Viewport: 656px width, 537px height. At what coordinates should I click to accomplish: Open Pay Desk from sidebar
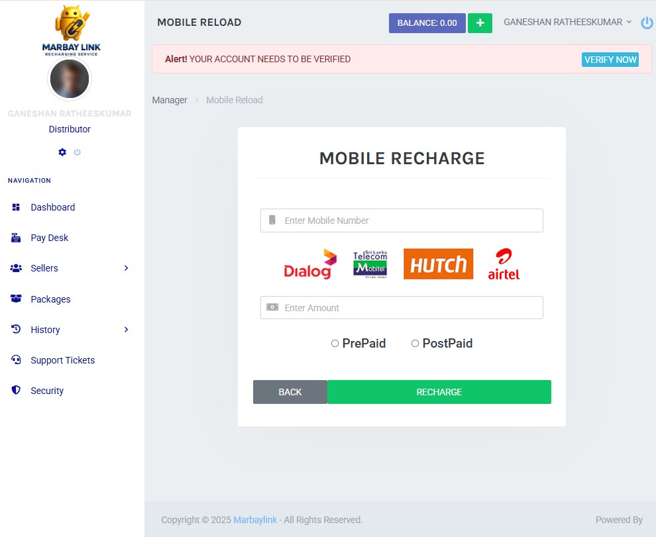(49, 238)
